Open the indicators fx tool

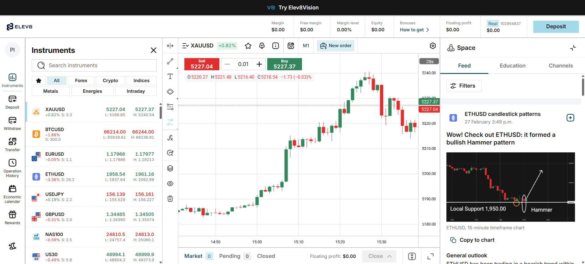170,138
